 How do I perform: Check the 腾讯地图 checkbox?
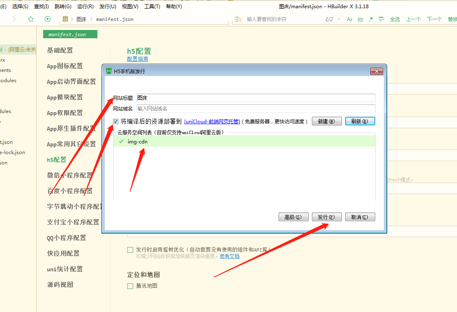point(130,286)
